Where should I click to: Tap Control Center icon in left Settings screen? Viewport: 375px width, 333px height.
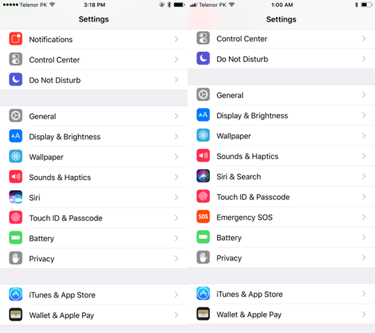point(16,59)
